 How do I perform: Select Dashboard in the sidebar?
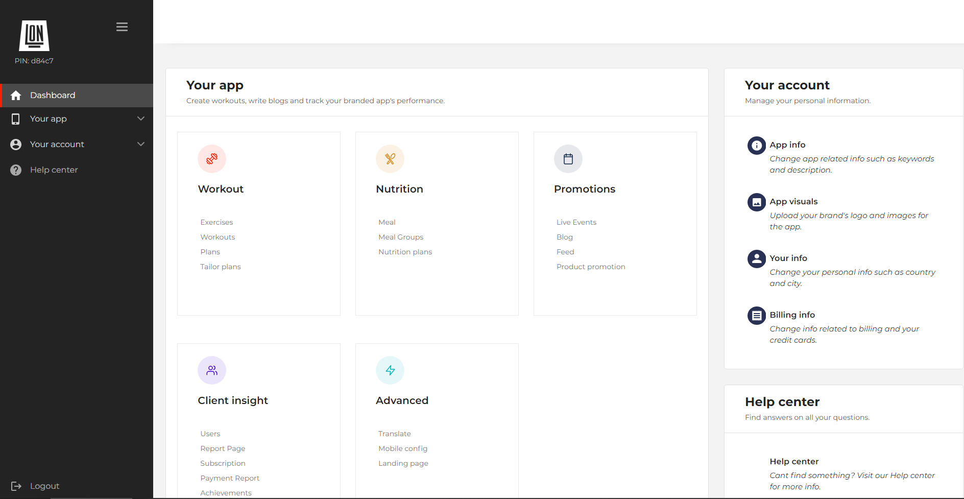[53, 95]
